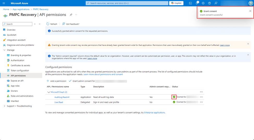Image resolution: width=254 pixels, height=140 pixels.
Task: Open more options for User.Read row
Action: pos(201,102)
